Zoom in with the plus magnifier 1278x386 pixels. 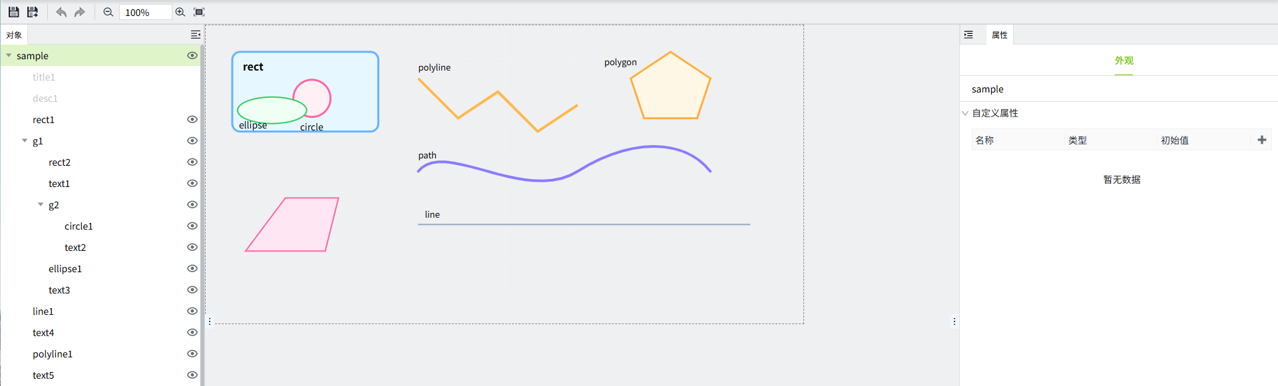(x=180, y=12)
